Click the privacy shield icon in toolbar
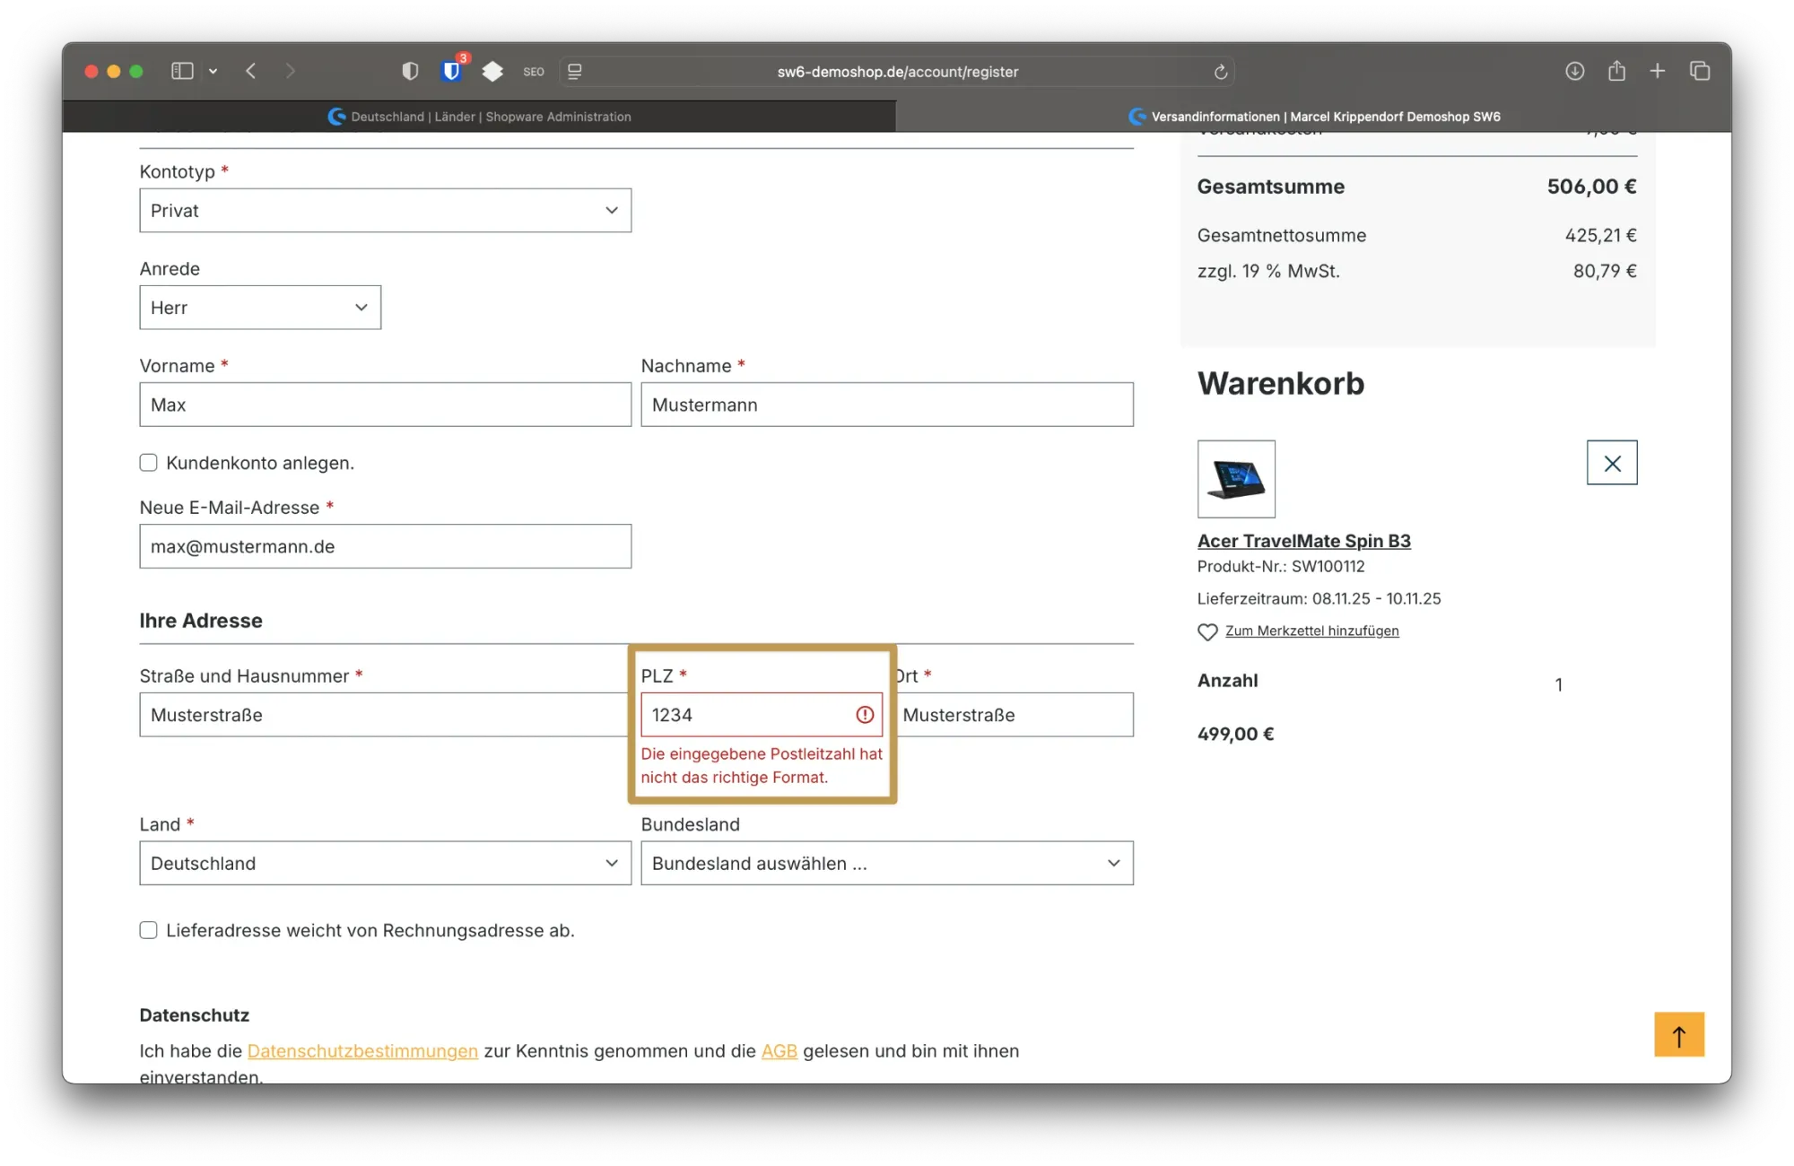This screenshot has width=1794, height=1166. tap(410, 71)
